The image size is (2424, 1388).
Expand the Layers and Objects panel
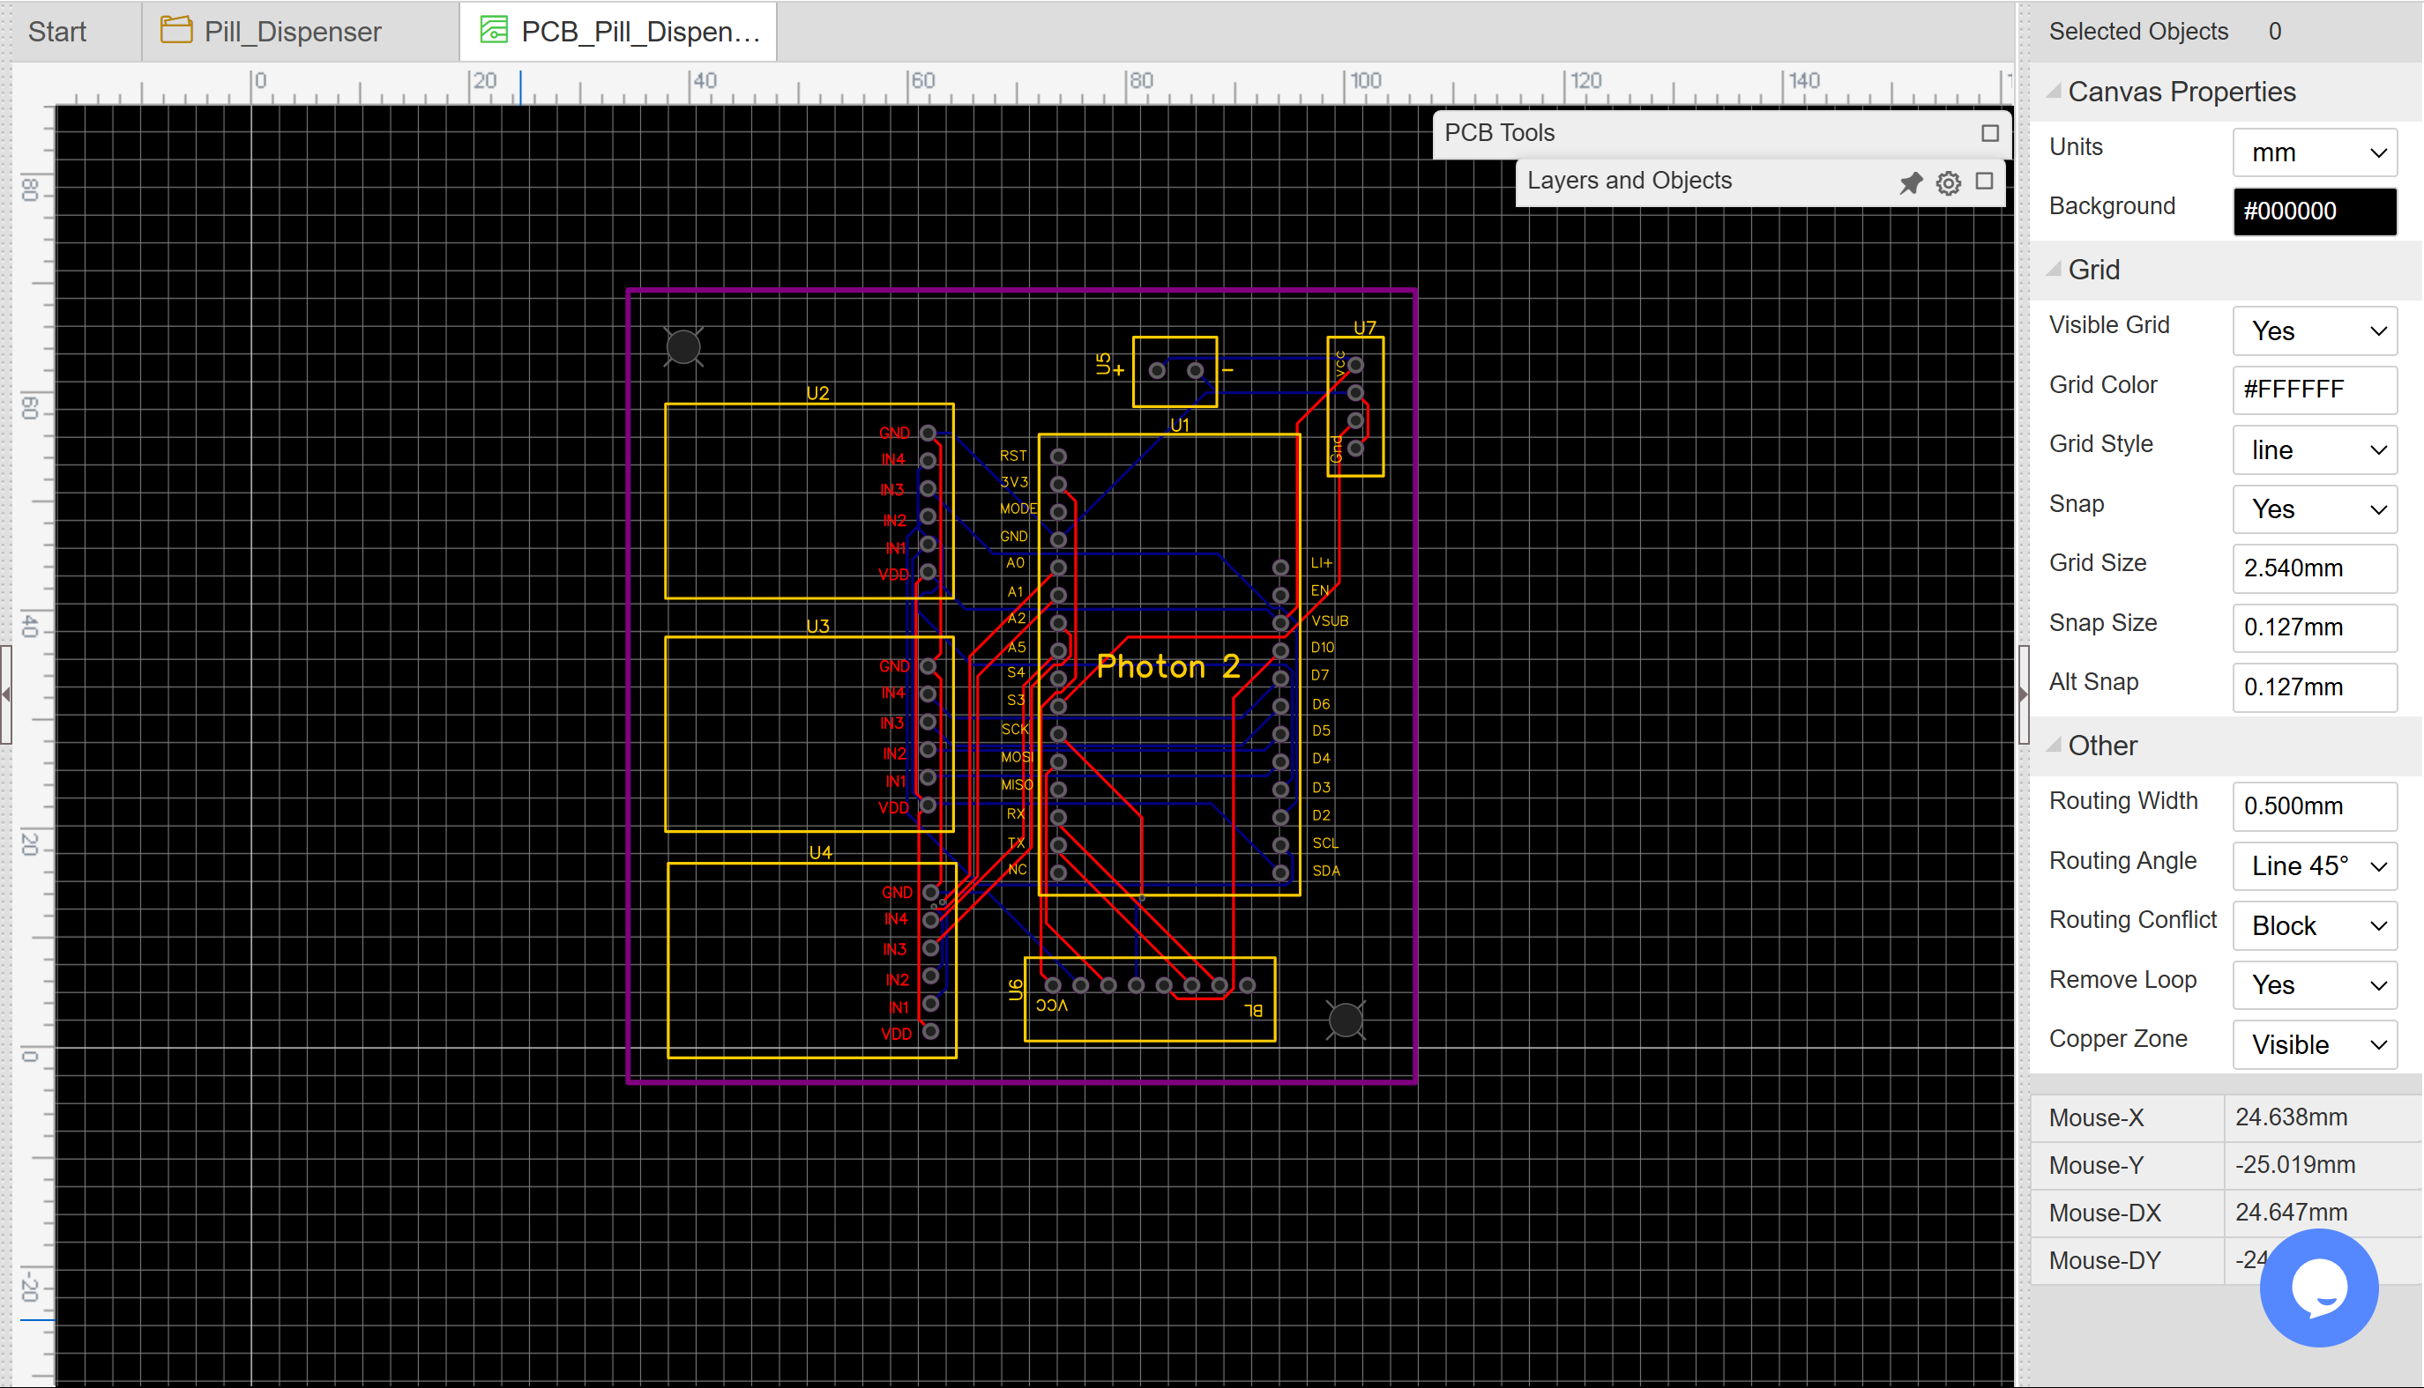pos(1984,182)
